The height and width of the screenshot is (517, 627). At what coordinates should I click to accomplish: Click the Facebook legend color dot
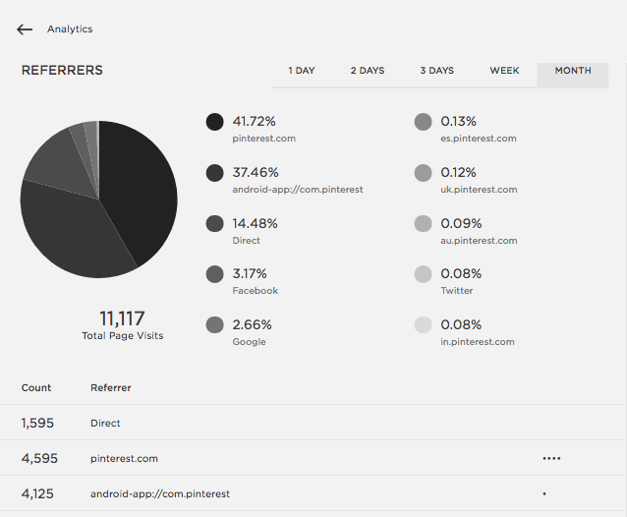[x=214, y=274]
